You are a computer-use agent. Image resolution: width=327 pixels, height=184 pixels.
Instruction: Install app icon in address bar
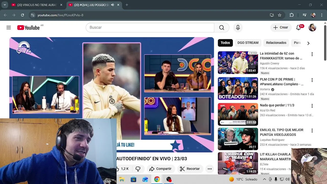click(272, 15)
